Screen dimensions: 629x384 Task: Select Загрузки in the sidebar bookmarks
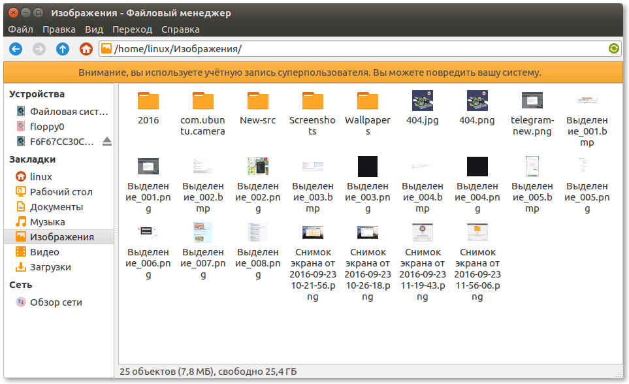tap(50, 267)
